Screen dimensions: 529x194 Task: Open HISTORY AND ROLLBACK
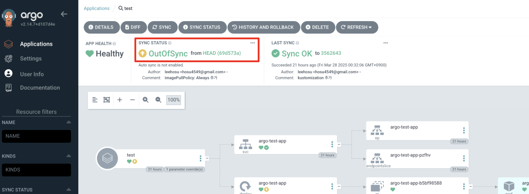point(264,27)
